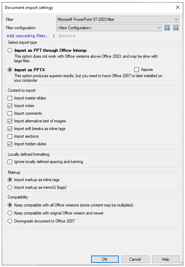Click the save configuration as new icon
185x267 pixels.
176,28
